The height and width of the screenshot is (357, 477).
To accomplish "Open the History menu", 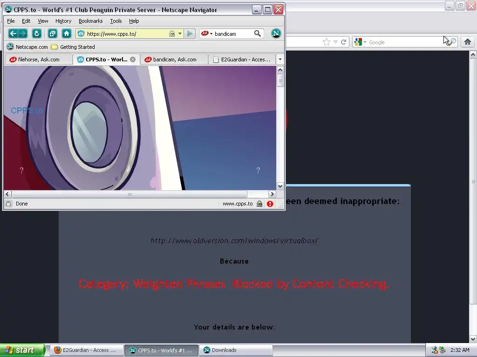I will coord(63,21).
